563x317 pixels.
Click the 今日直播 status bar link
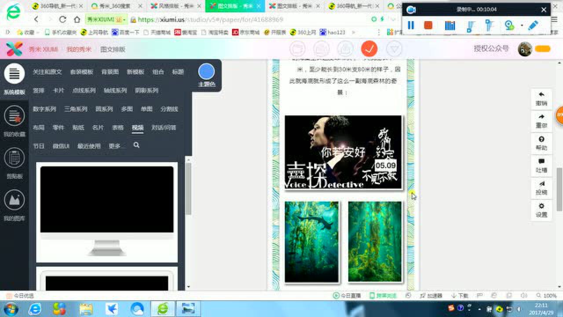coord(347,295)
